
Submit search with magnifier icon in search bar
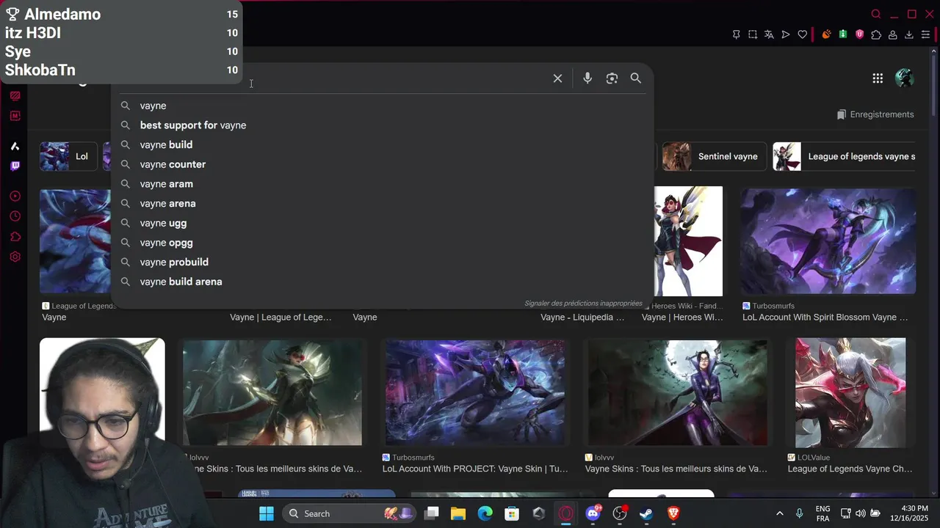636,78
